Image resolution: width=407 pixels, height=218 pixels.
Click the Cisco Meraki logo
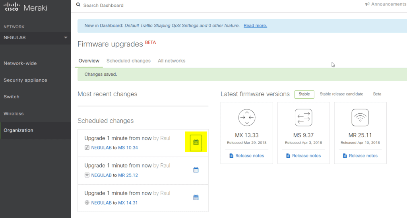pos(25,7)
